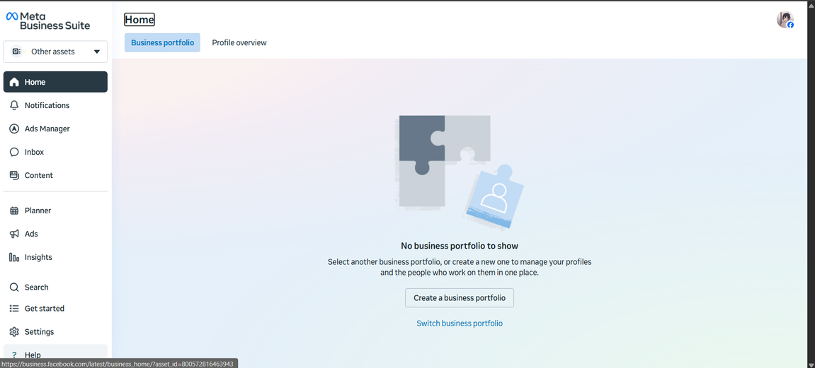
Task: Click the Home house icon
Action: [14, 82]
